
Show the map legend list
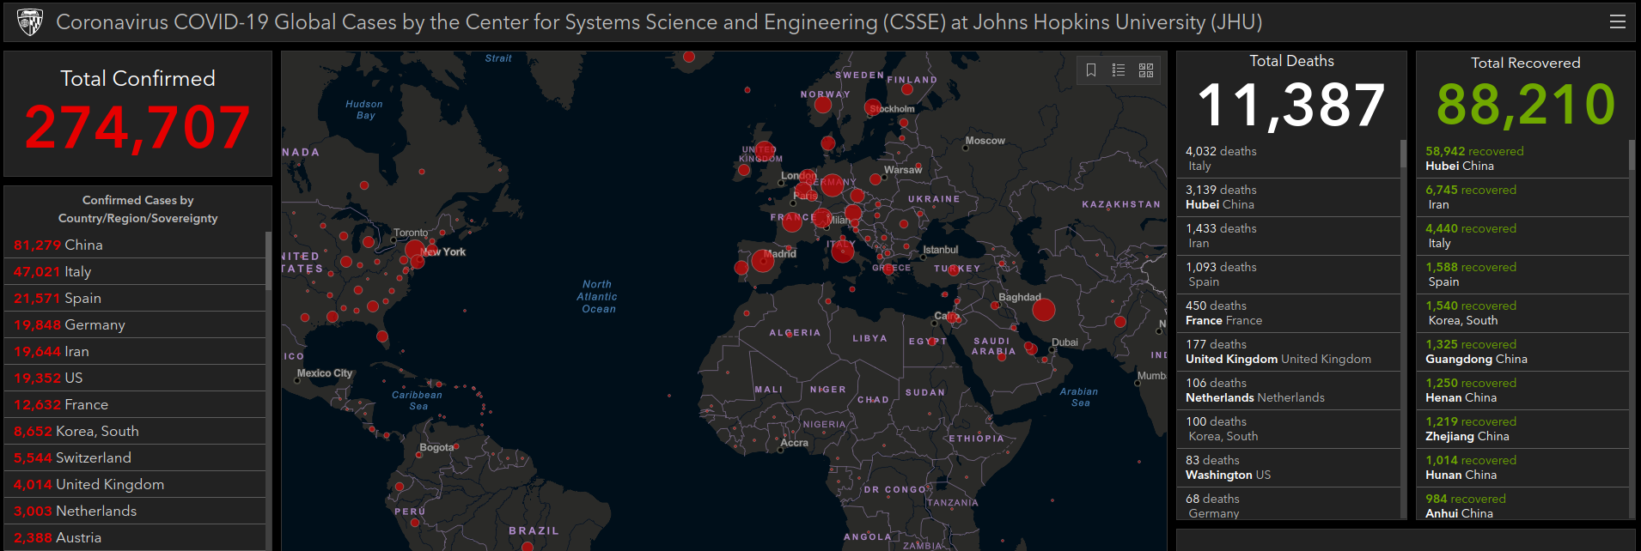[1119, 70]
